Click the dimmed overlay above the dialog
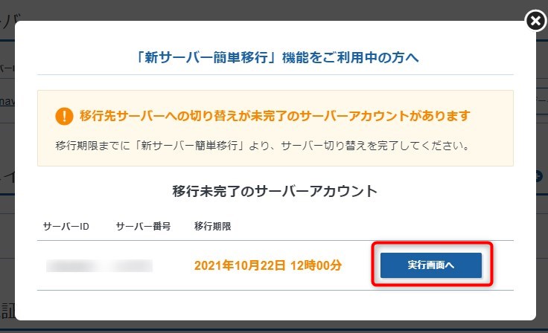 click(x=262, y=10)
